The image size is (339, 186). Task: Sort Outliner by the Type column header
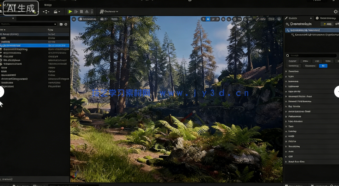click(51, 30)
